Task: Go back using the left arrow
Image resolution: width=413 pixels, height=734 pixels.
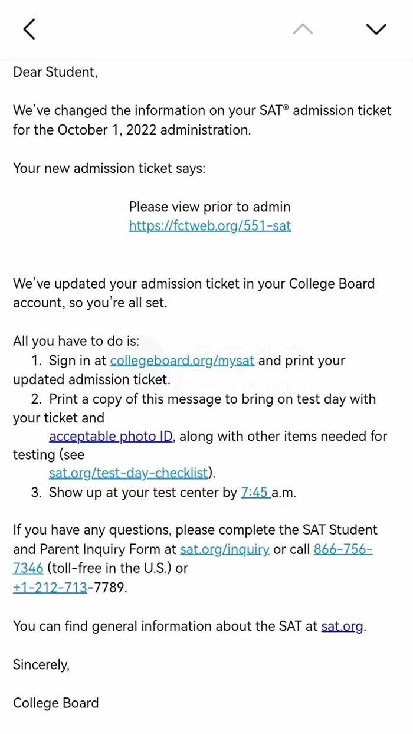Action: (x=29, y=29)
